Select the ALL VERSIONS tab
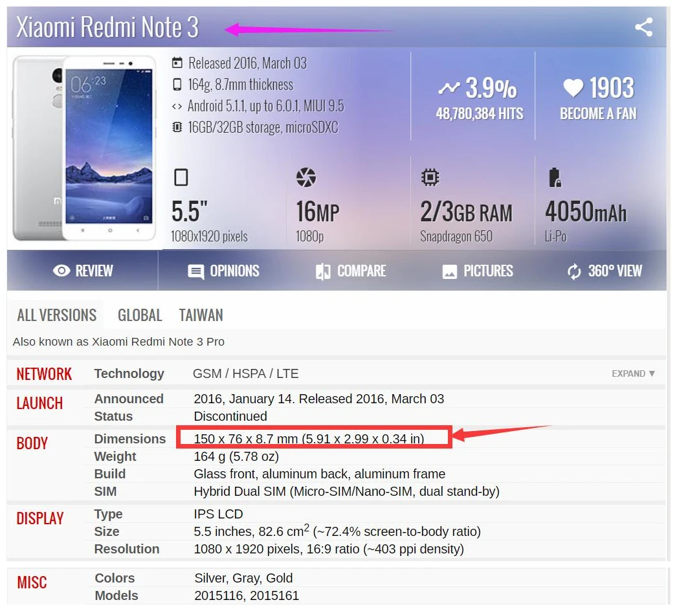Image resolution: width=677 pixels, height=611 pixels. click(56, 315)
